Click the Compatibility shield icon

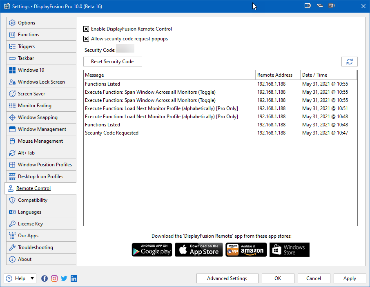[x=12, y=200]
